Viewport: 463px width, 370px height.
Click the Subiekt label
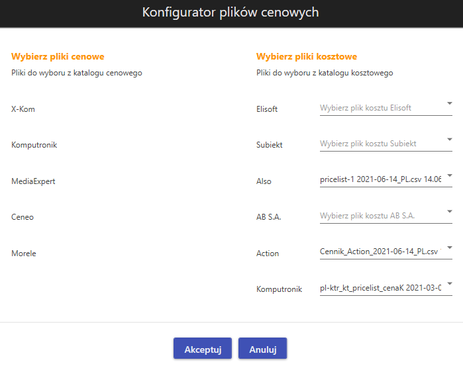tap(270, 145)
